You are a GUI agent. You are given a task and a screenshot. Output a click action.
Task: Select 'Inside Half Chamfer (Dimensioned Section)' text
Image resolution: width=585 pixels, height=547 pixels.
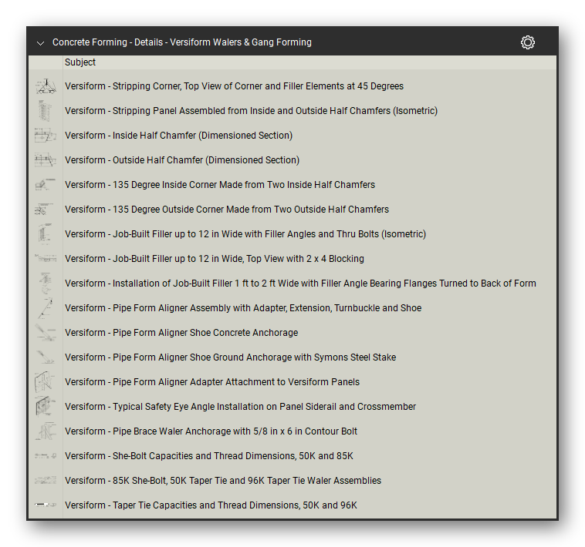coord(178,135)
